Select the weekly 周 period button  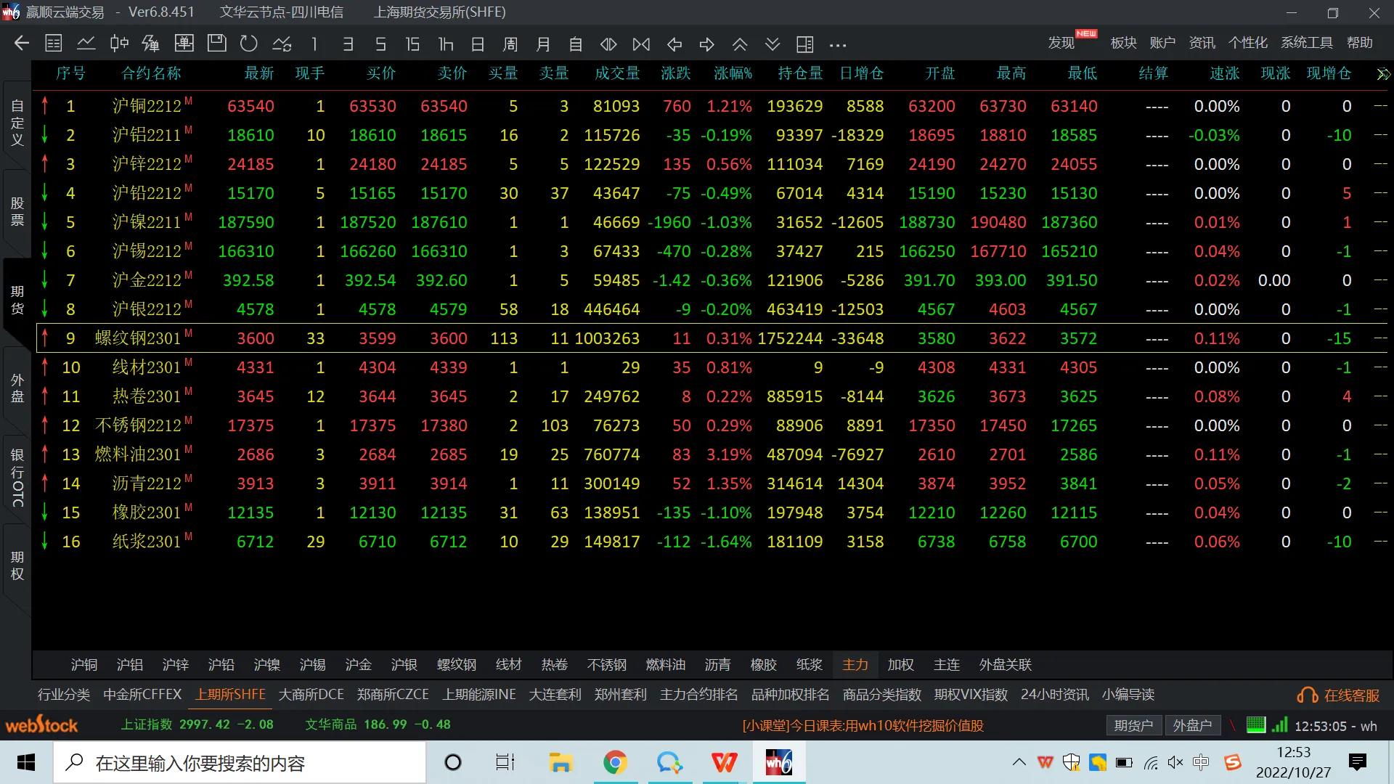pos(510,44)
